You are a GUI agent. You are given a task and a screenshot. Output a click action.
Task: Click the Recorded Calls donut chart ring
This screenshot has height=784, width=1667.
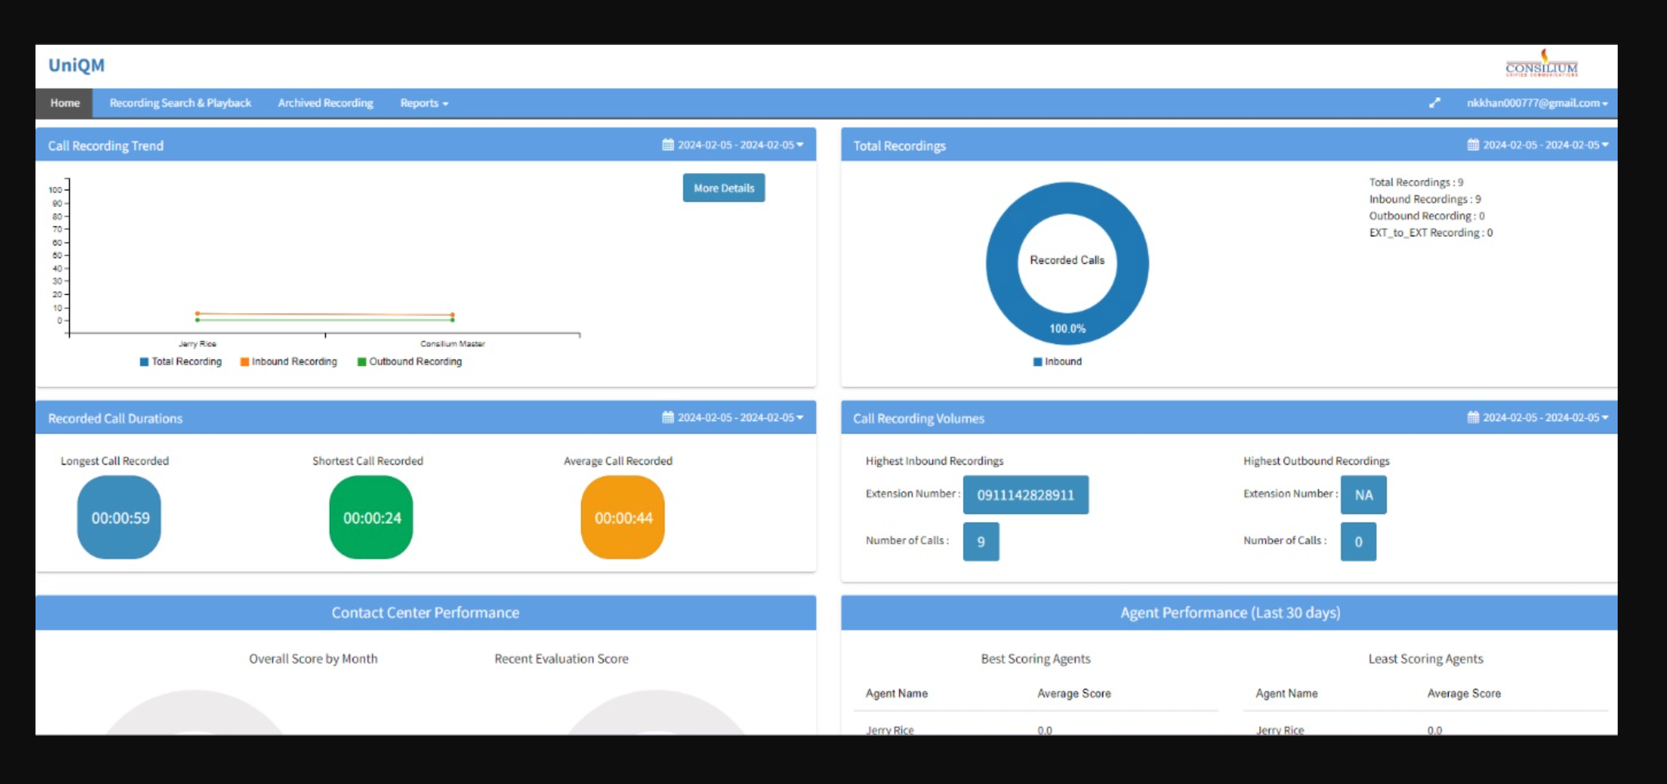[1002, 263]
